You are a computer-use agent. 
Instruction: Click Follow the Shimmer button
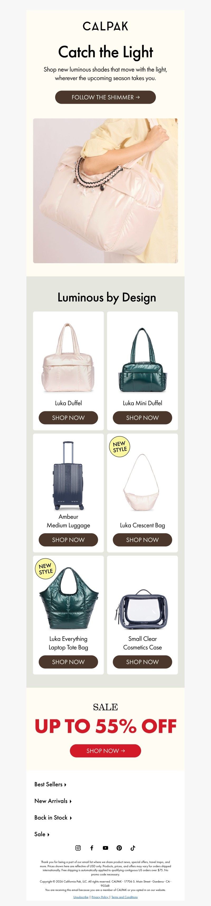[x=105, y=97]
